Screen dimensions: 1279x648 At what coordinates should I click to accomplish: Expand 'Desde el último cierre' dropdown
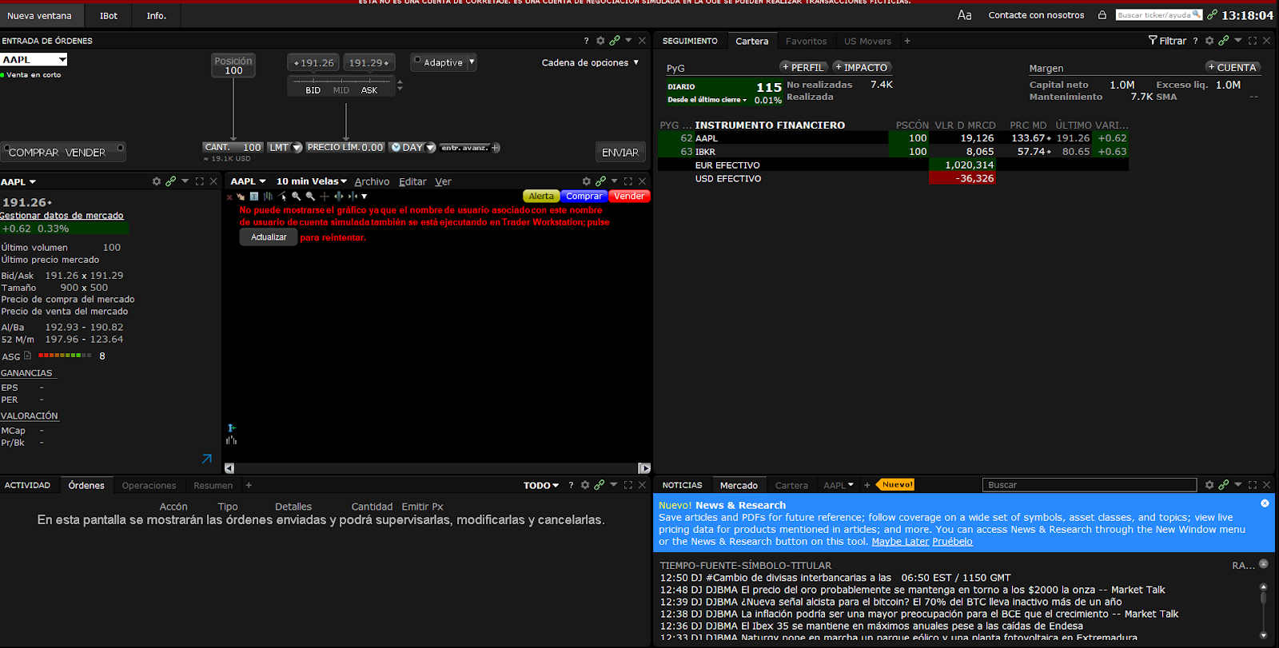pos(707,100)
